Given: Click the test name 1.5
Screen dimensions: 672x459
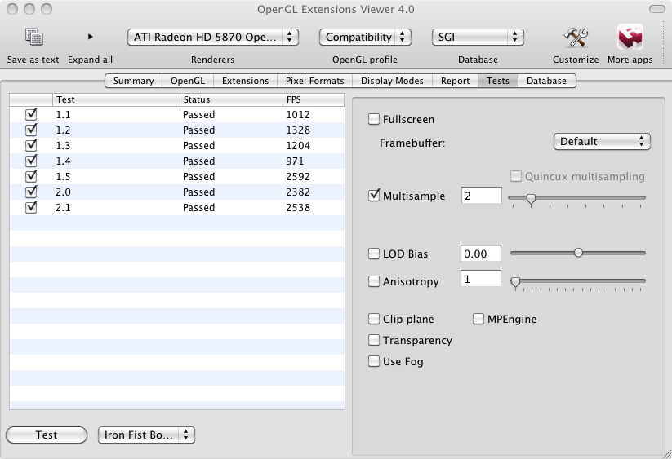Looking at the screenshot, I should [x=63, y=176].
